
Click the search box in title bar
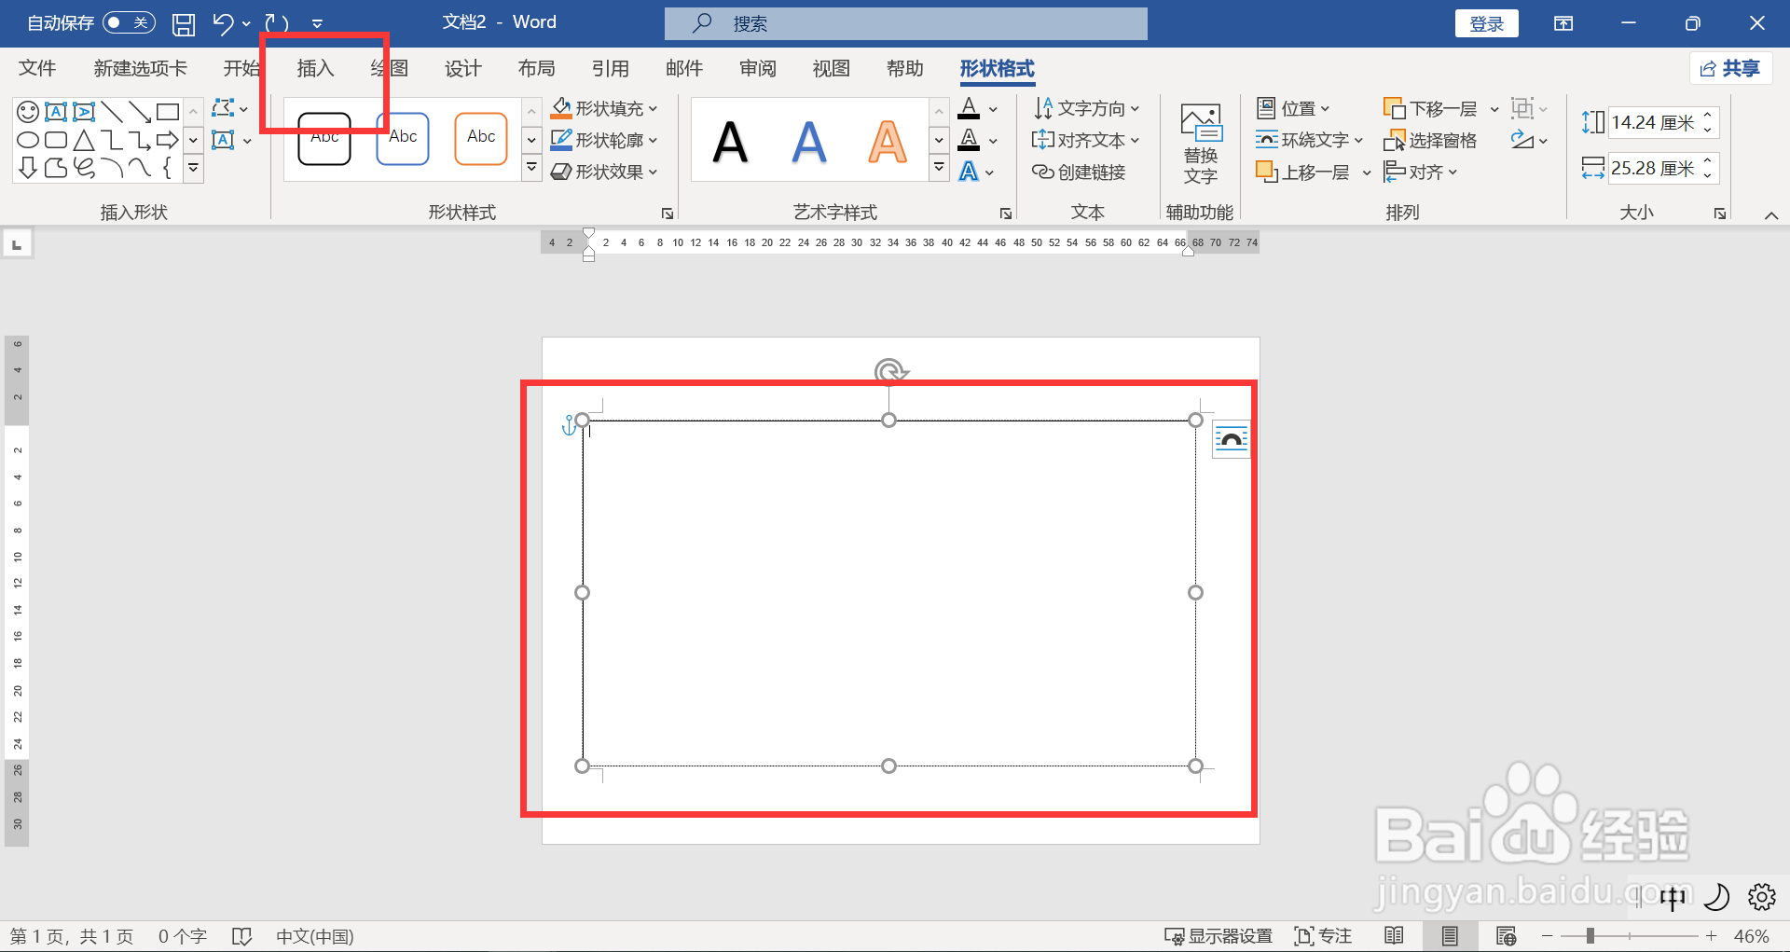905,23
